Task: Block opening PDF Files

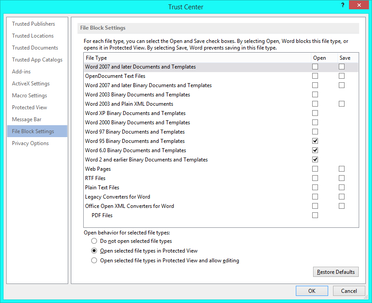Action: coord(315,215)
